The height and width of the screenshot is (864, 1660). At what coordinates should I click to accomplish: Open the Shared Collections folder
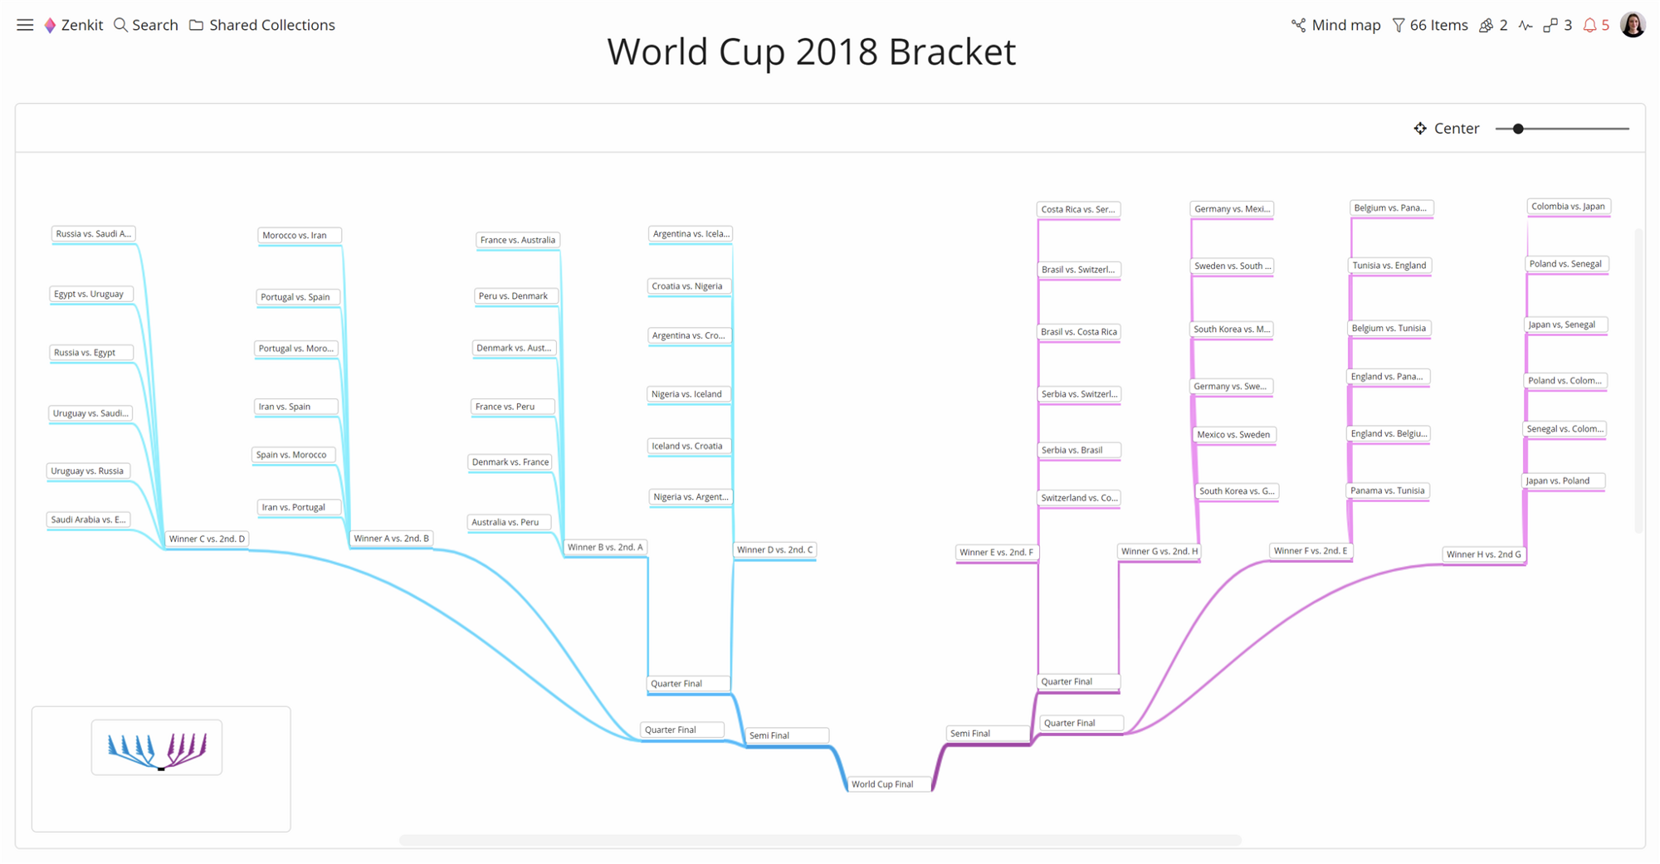click(x=262, y=25)
